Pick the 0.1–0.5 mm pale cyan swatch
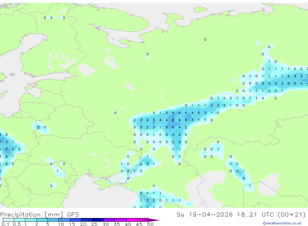Screen dimensions: 308x226 coord(8,220)
